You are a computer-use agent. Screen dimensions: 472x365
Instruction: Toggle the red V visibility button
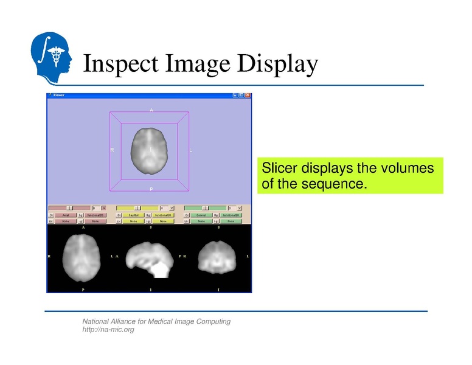coord(104,208)
